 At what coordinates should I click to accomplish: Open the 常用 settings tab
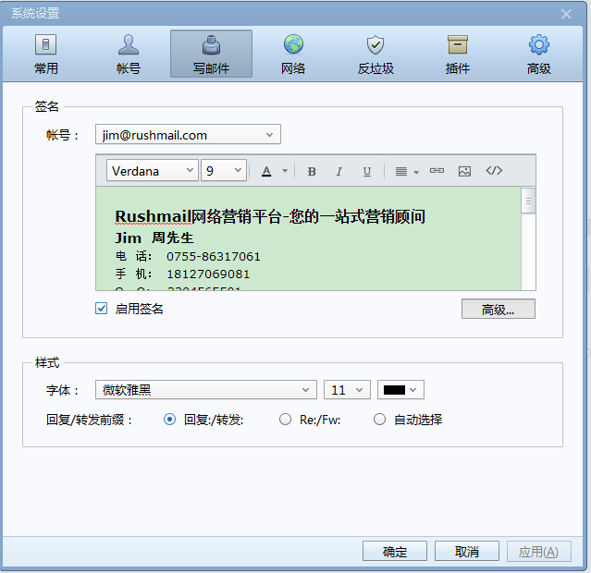pyautogui.click(x=46, y=54)
